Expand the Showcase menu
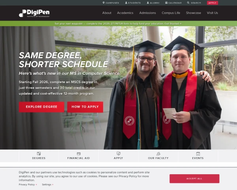This screenshot has height=190, width=237. click(194, 13)
